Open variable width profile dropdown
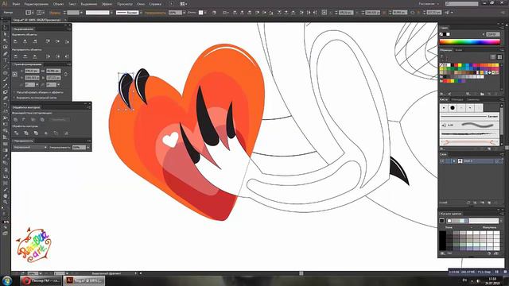The width and height of the screenshot is (509, 286). tap(111, 13)
